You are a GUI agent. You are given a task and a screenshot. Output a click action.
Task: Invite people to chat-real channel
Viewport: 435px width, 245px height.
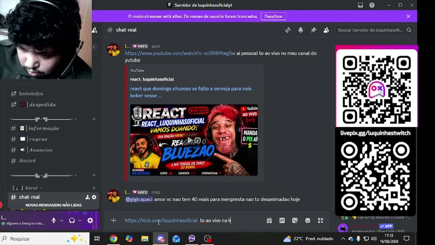[87, 197]
